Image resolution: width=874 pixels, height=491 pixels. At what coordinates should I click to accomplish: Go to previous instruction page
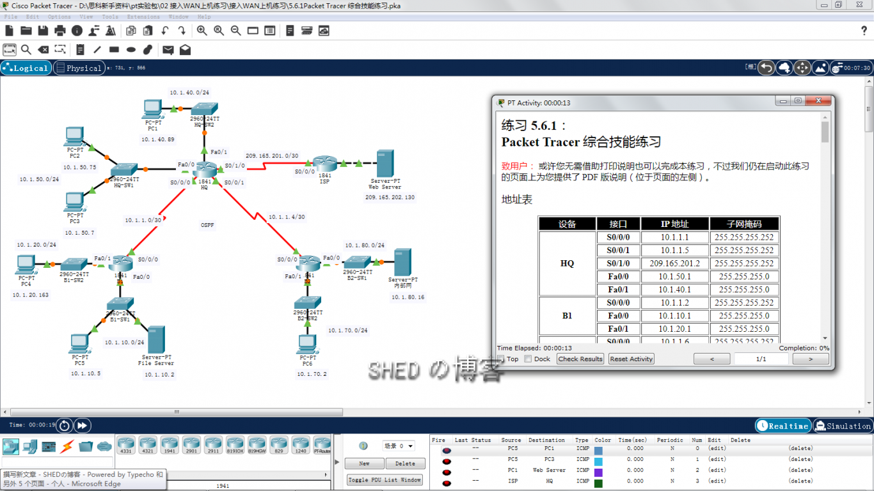(712, 359)
